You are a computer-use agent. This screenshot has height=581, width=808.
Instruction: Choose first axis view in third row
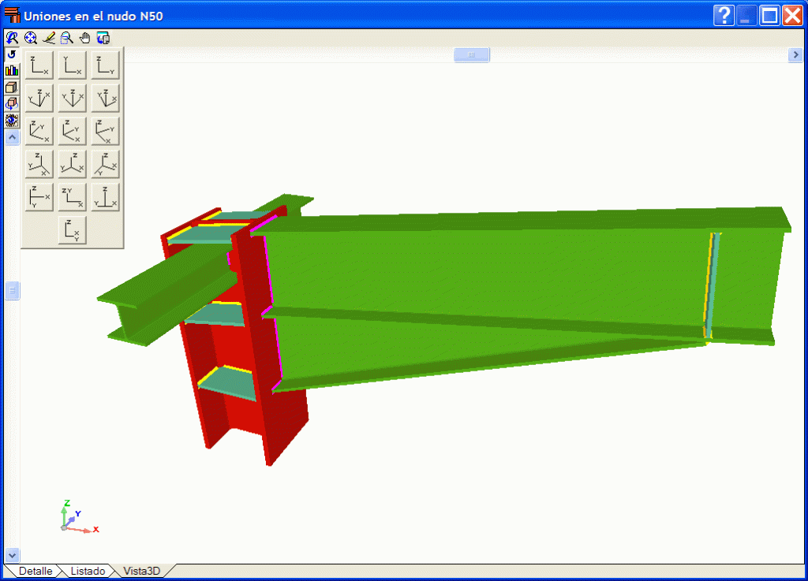(39, 131)
